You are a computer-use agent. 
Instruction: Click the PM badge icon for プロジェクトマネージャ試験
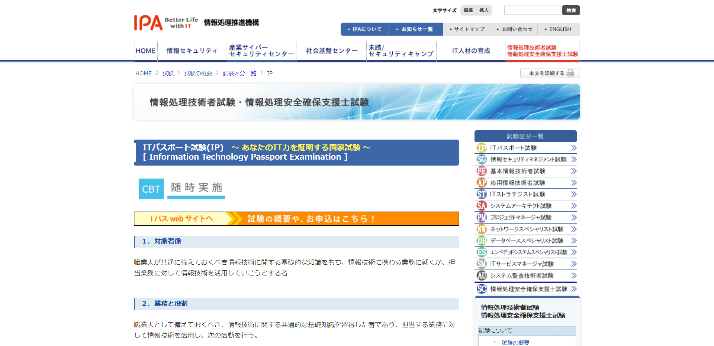pos(482,217)
